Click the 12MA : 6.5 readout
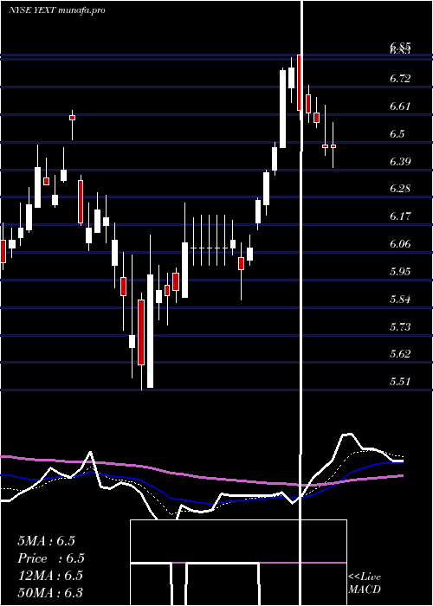 click(50, 576)
